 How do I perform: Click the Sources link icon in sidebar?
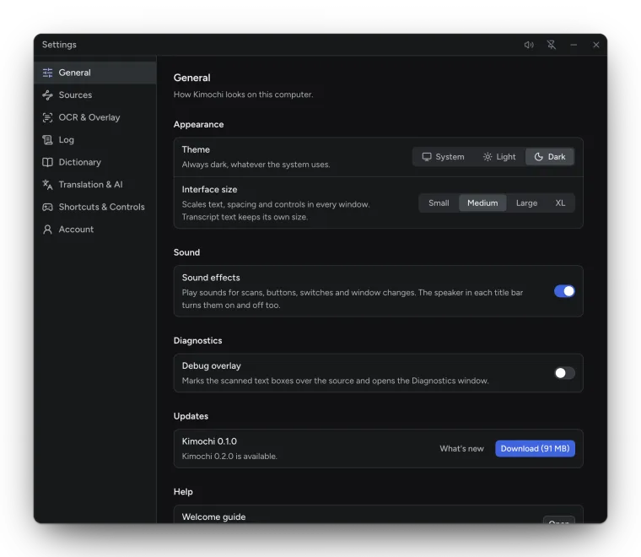(x=47, y=95)
